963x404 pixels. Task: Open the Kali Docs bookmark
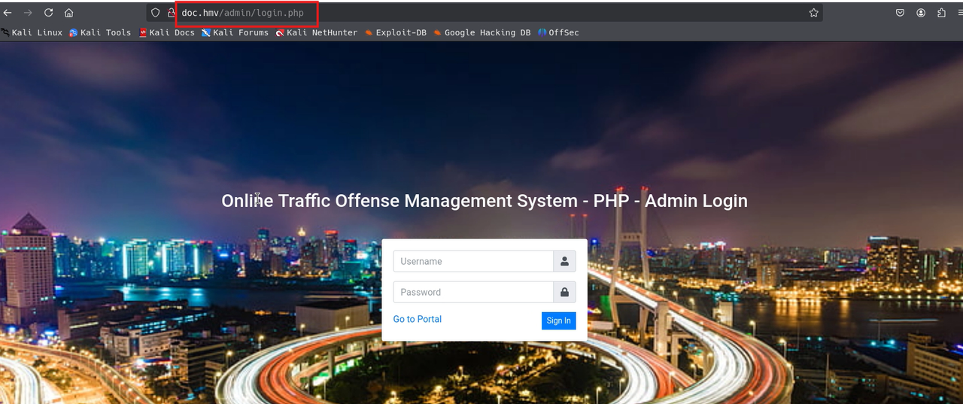tap(167, 32)
